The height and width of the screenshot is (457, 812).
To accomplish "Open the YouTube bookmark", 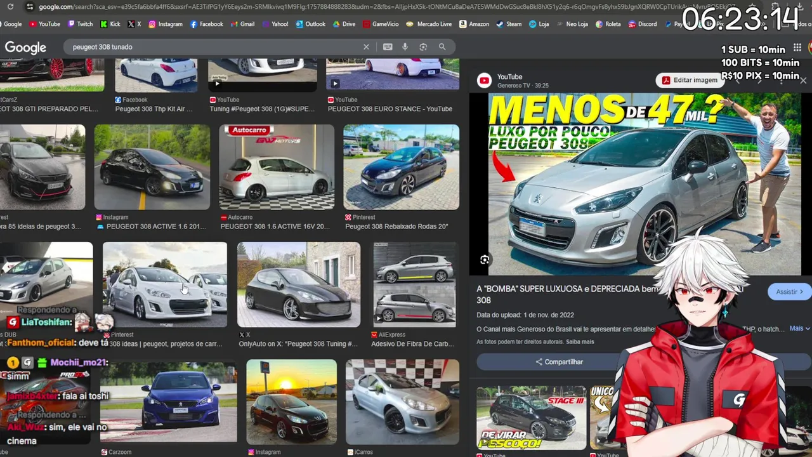I will point(44,24).
